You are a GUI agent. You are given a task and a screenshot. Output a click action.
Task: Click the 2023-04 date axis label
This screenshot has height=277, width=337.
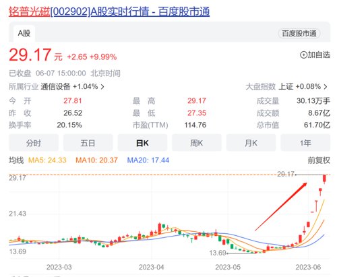pyautogui.click(x=152, y=268)
